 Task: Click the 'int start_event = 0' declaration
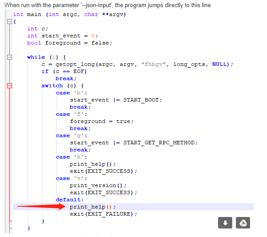pos(62,36)
